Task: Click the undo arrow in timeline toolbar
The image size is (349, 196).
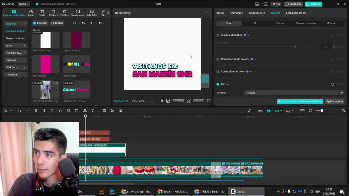Action: 19,111
